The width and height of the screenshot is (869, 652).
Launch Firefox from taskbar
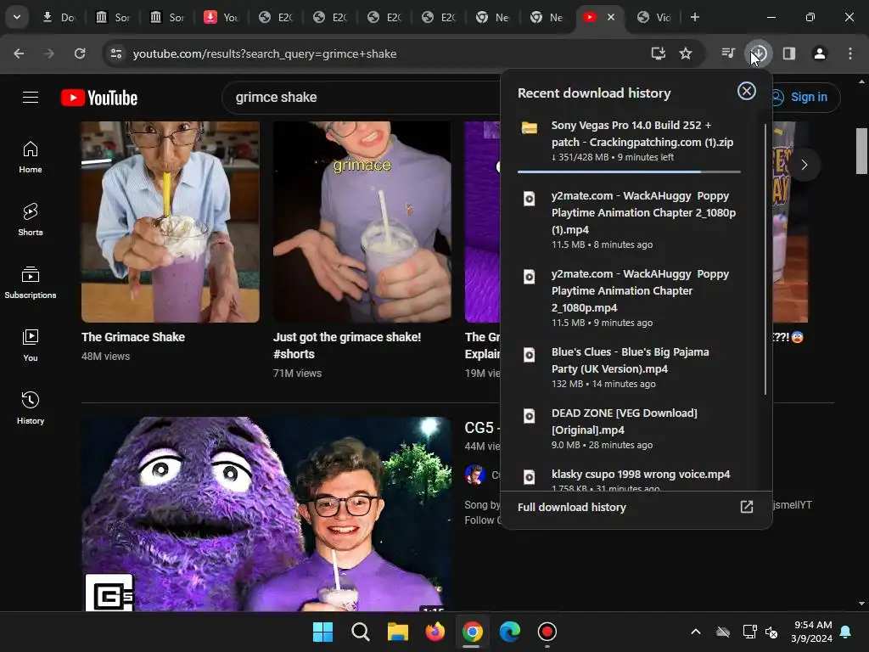[x=435, y=632]
